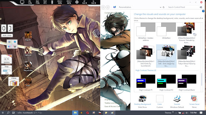Open taskbar search
The width and height of the screenshot is (206, 115).
point(8,113)
